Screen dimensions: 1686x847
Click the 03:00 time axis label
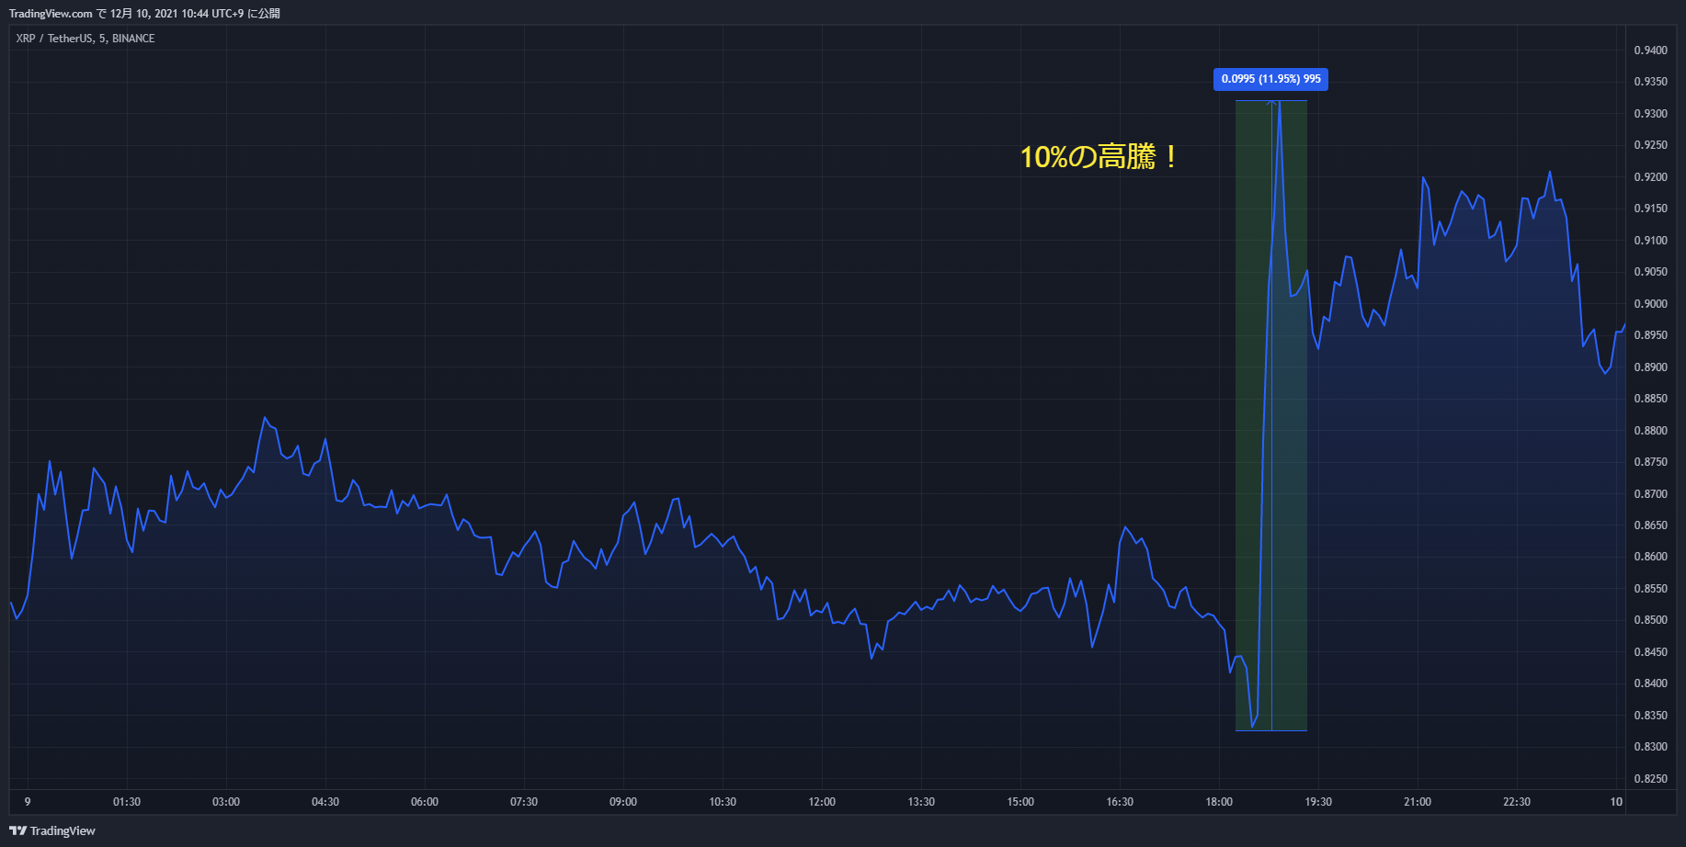(226, 802)
